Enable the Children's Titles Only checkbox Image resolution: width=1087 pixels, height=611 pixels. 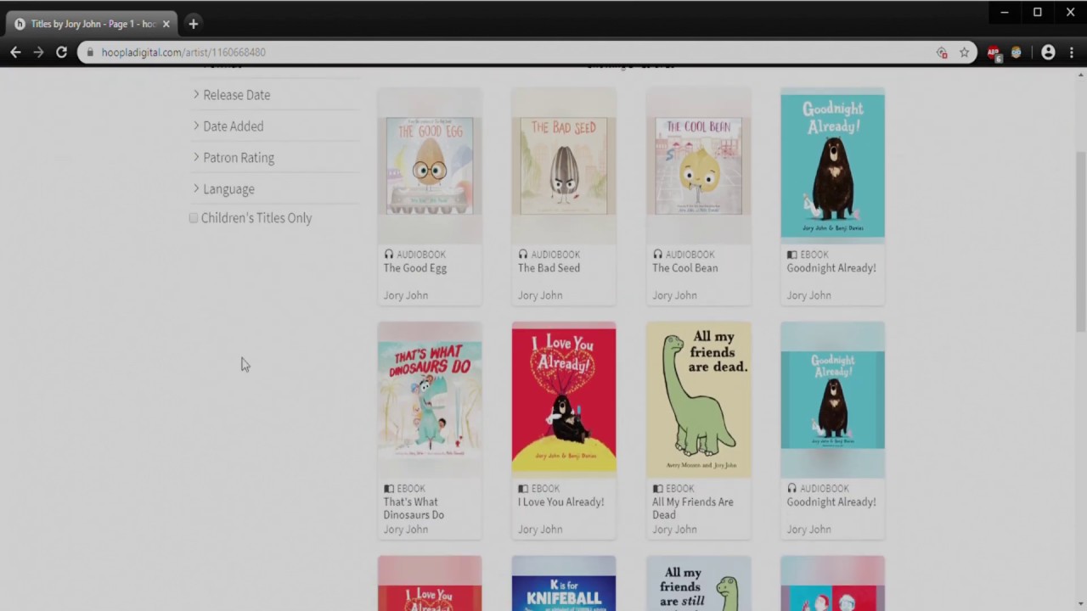click(x=194, y=218)
